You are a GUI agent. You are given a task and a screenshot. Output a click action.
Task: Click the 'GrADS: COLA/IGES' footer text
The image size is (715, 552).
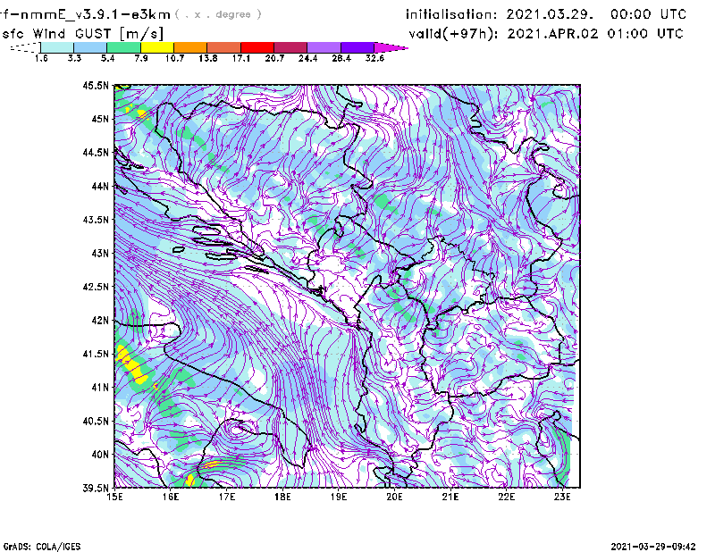(x=42, y=547)
